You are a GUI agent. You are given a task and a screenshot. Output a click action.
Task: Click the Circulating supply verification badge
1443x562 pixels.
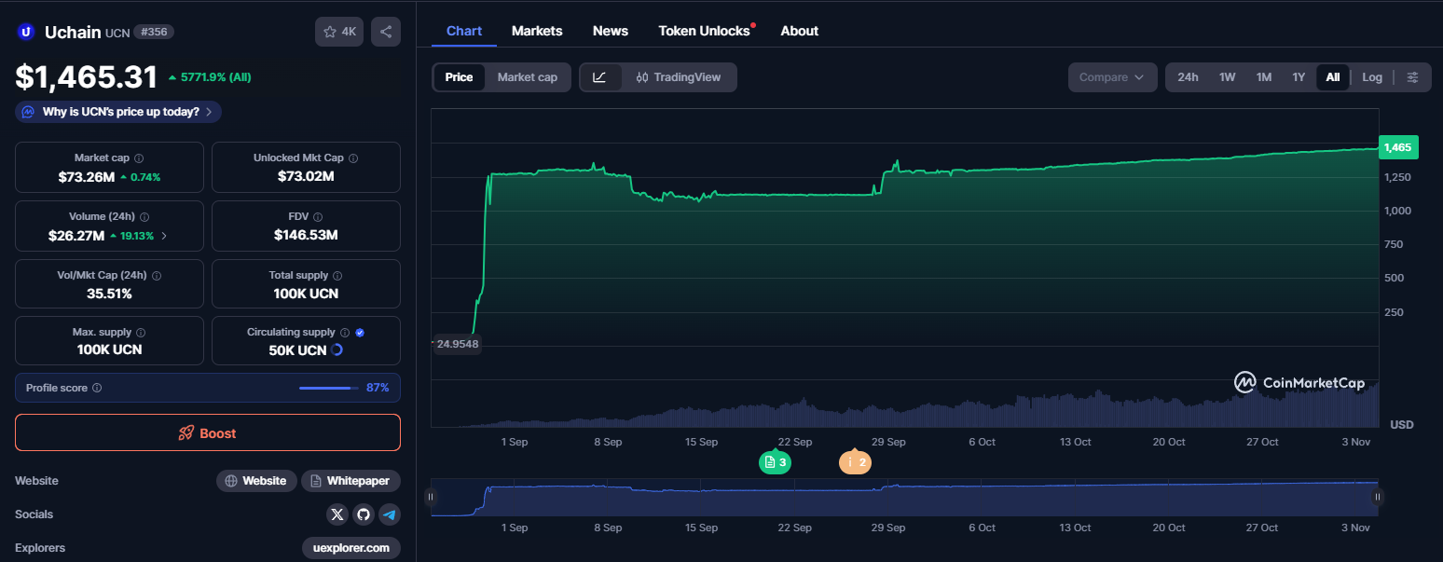(361, 331)
